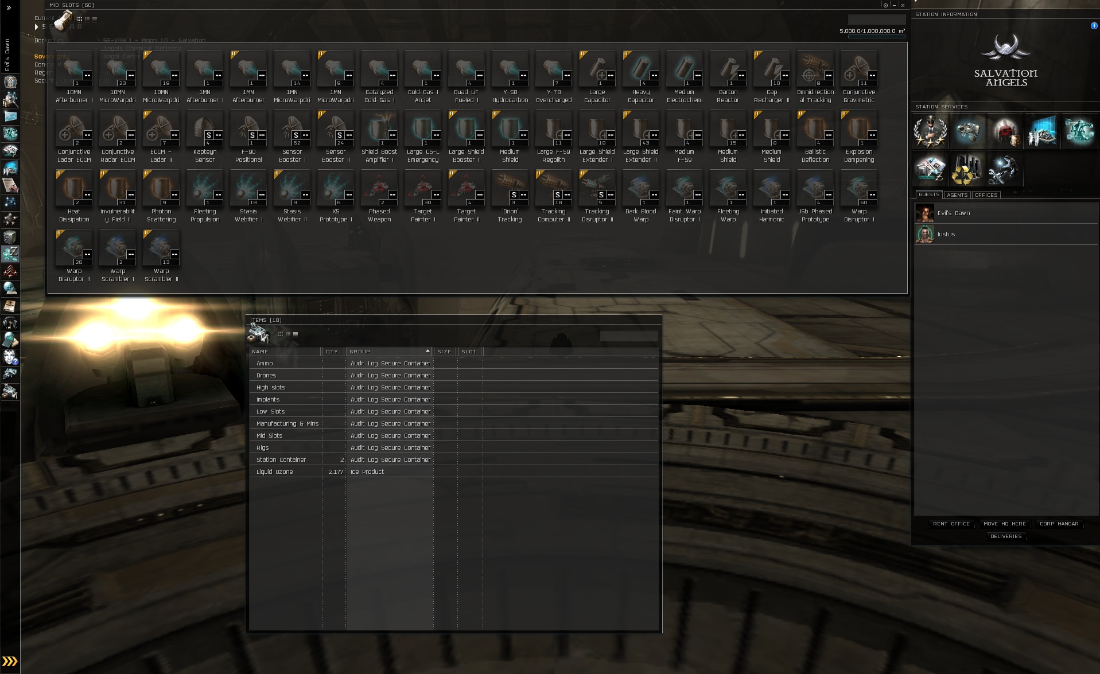Switch Mid Slots window to list view
The height and width of the screenshot is (674, 1100).
click(95, 20)
